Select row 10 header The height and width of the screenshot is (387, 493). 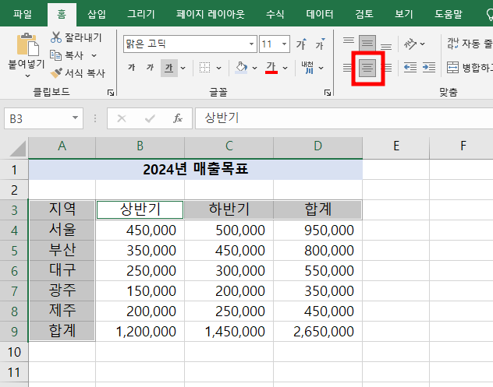tap(14, 352)
